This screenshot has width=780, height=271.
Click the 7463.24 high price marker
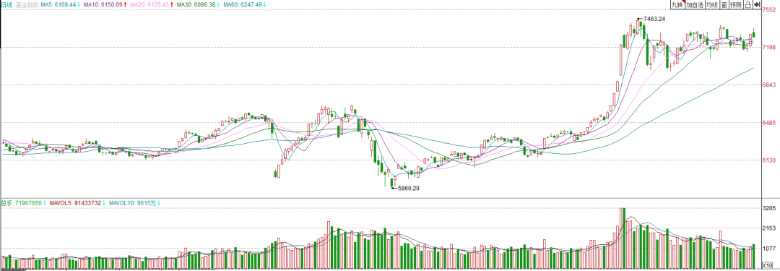[x=654, y=19]
